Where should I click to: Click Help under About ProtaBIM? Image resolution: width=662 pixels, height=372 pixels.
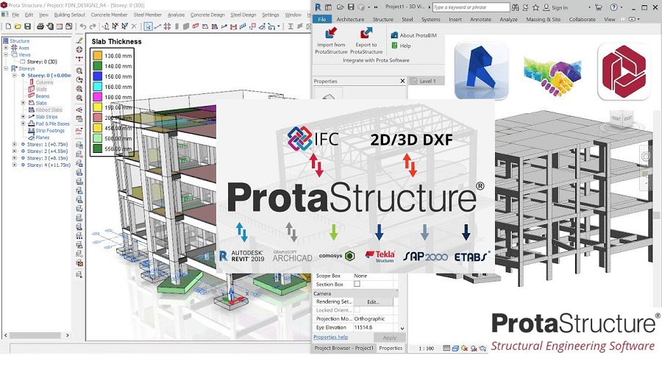pyautogui.click(x=401, y=46)
